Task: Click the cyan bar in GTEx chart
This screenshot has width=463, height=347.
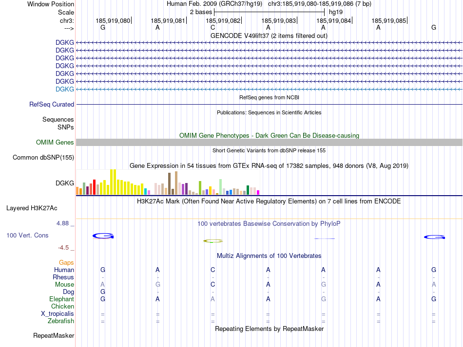Action: click(x=146, y=192)
